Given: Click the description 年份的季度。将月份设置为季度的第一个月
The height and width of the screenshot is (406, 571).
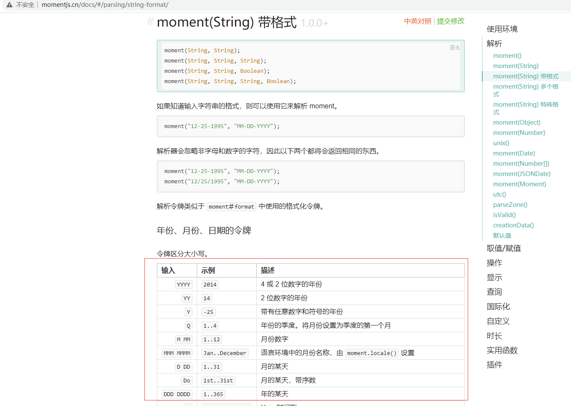Looking at the screenshot, I should click(x=326, y=325).
